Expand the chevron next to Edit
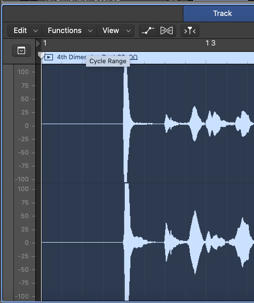Screen dimensions: 254x303 [36, 31]
